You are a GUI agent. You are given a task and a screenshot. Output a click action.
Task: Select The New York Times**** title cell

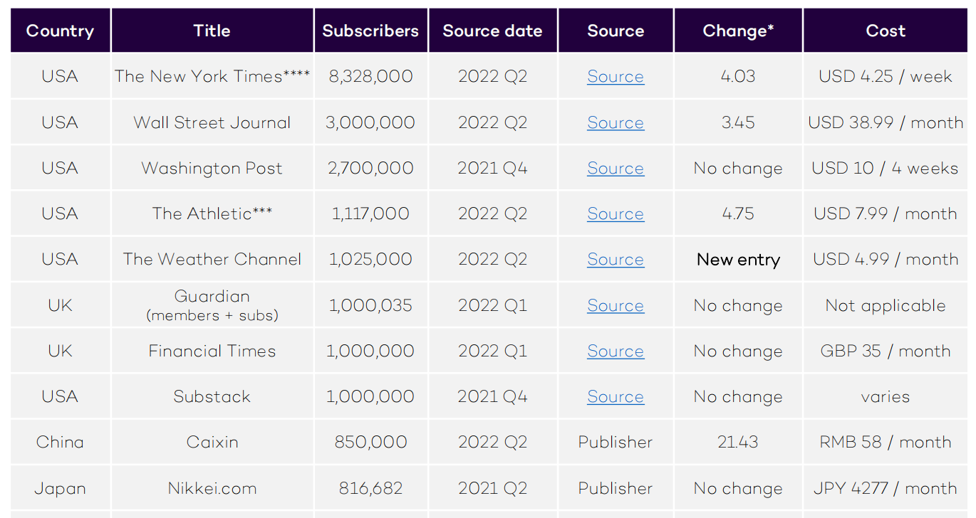(x=212, y=76)
